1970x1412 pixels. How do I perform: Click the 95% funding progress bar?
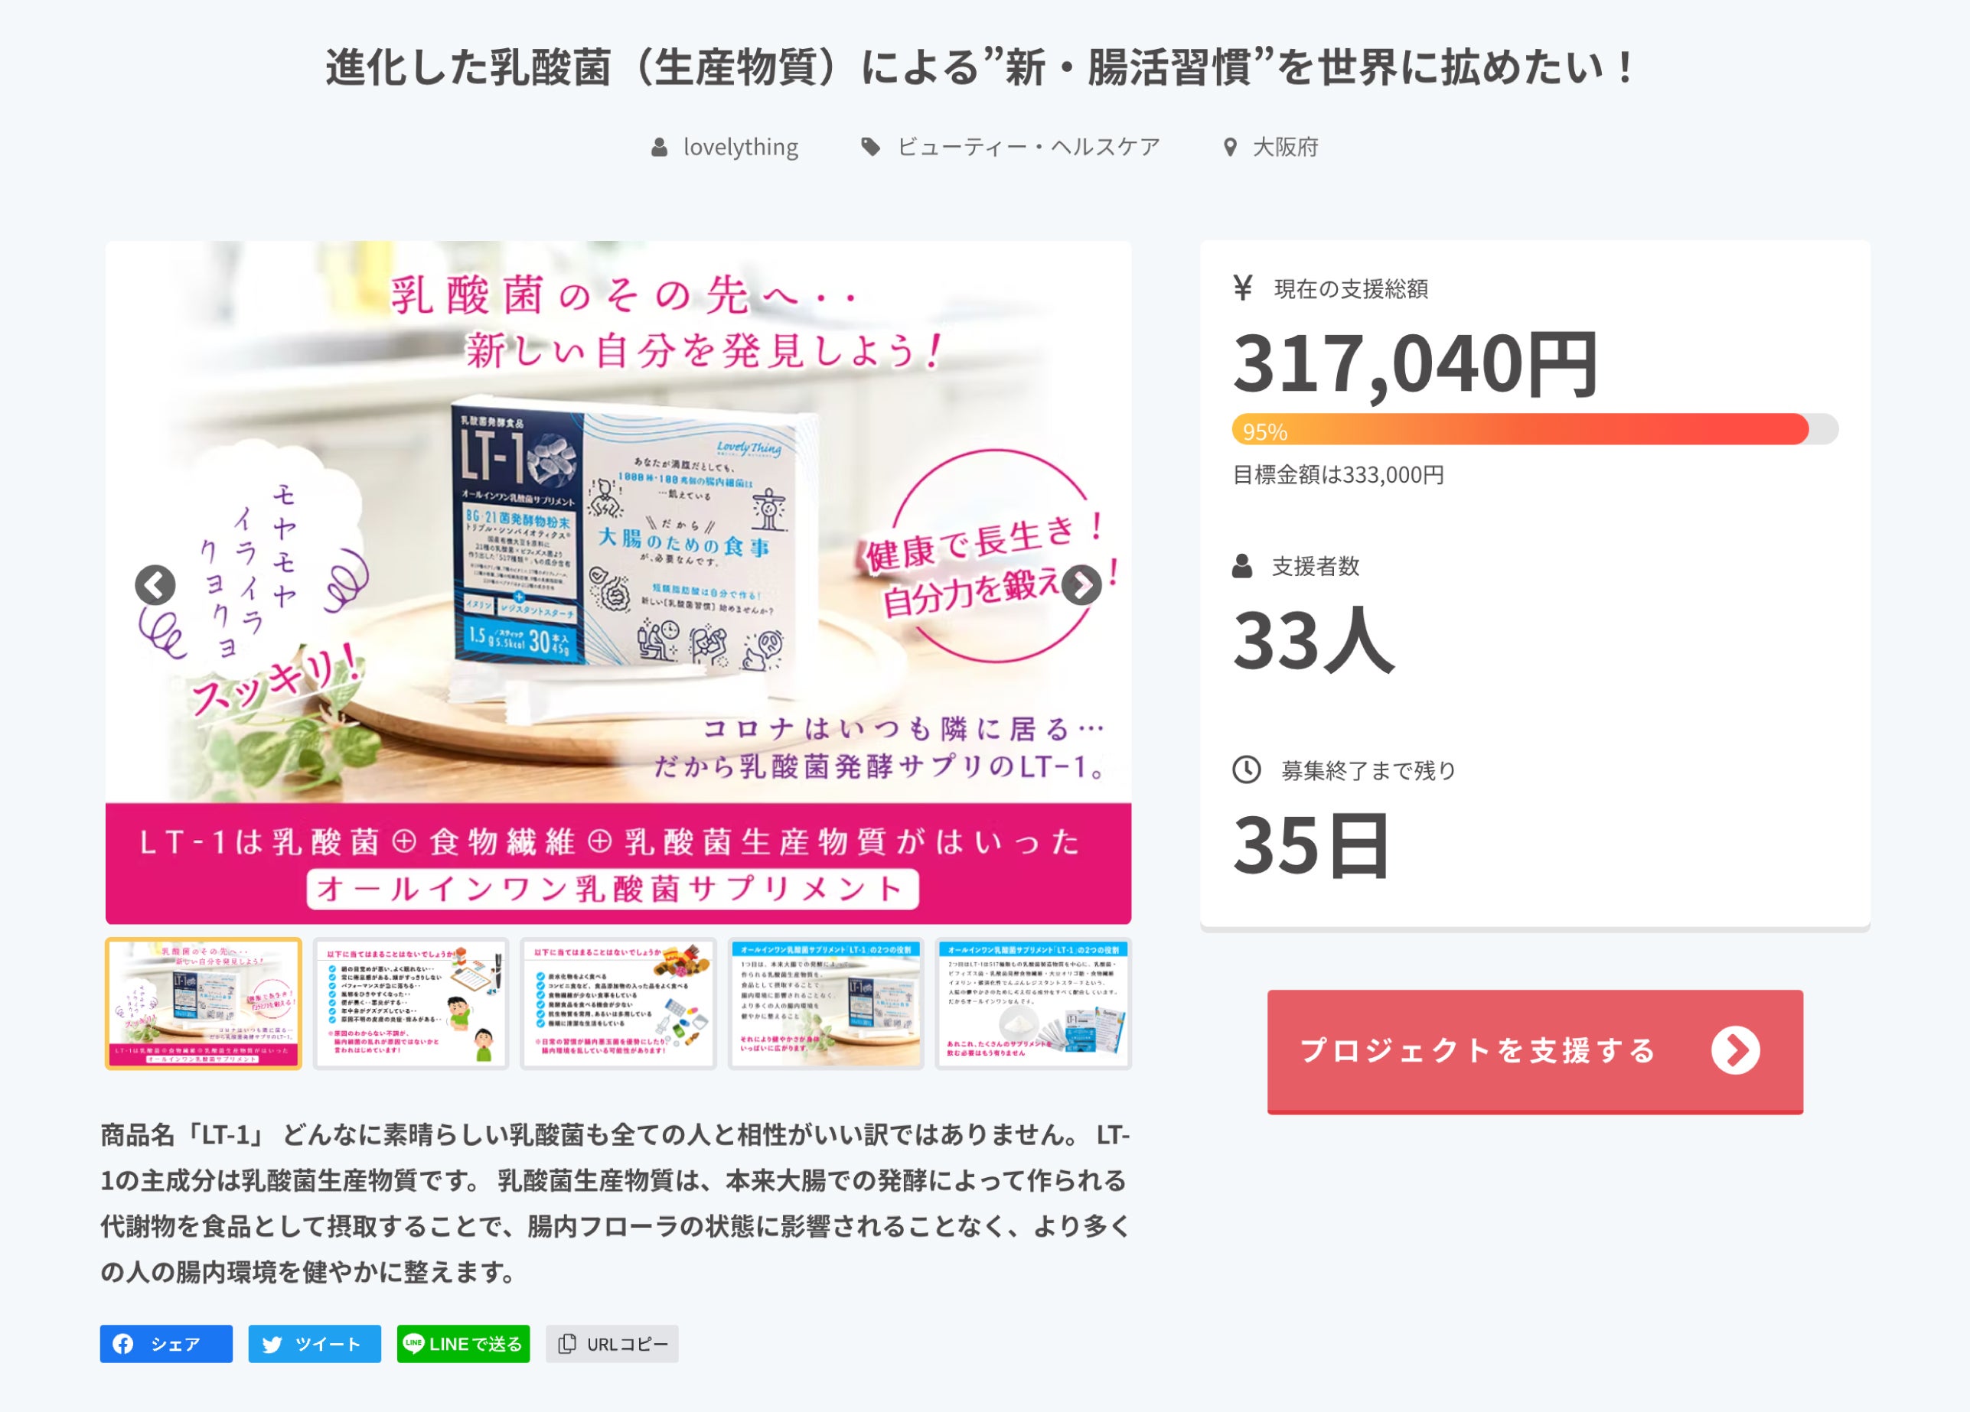point(1535,430)
